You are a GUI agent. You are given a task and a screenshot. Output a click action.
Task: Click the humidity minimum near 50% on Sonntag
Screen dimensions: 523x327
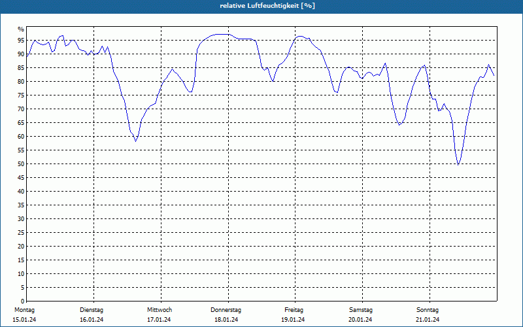tap(458, 165)
